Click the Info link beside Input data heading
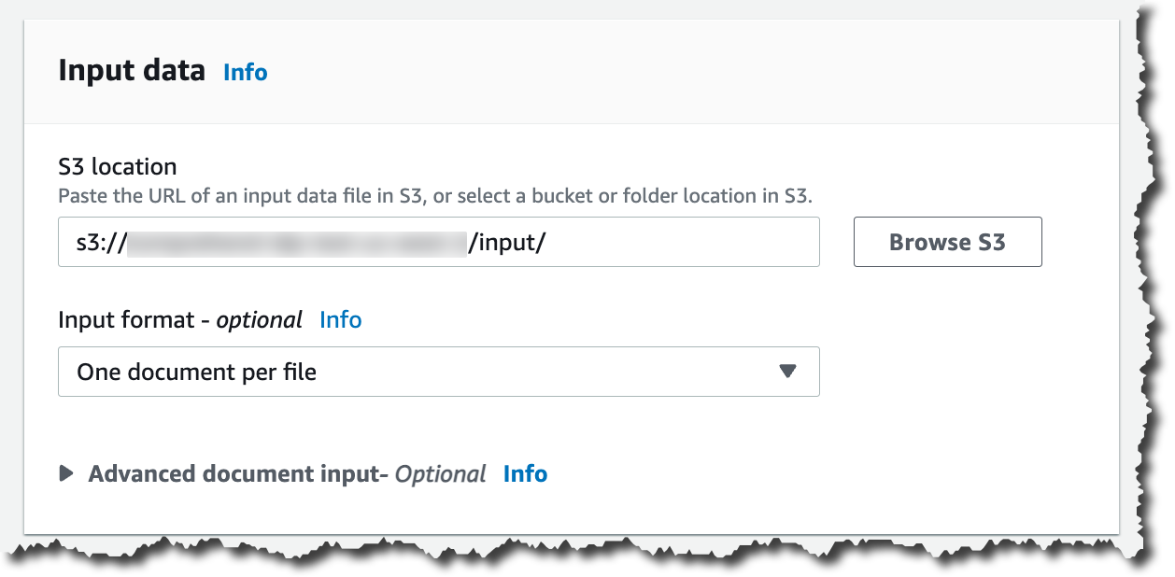The height and width of the screenshot is (577, 1175). [245, 72]
